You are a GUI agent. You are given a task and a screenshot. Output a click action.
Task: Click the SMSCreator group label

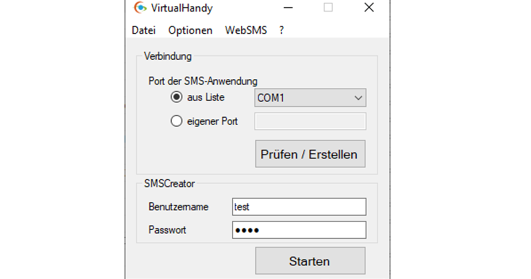169,183
